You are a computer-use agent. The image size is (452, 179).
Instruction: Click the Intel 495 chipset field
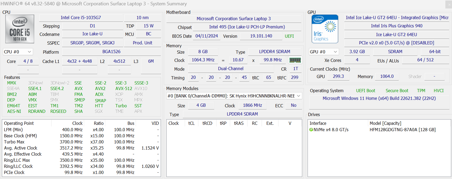247,27
